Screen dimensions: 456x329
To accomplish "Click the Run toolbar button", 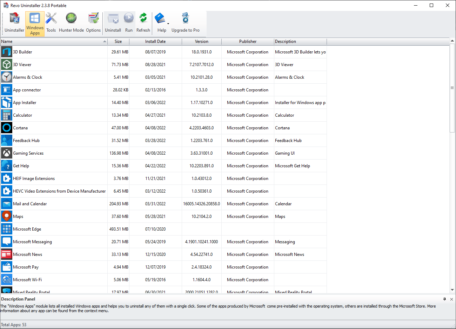I will [129, 23].
